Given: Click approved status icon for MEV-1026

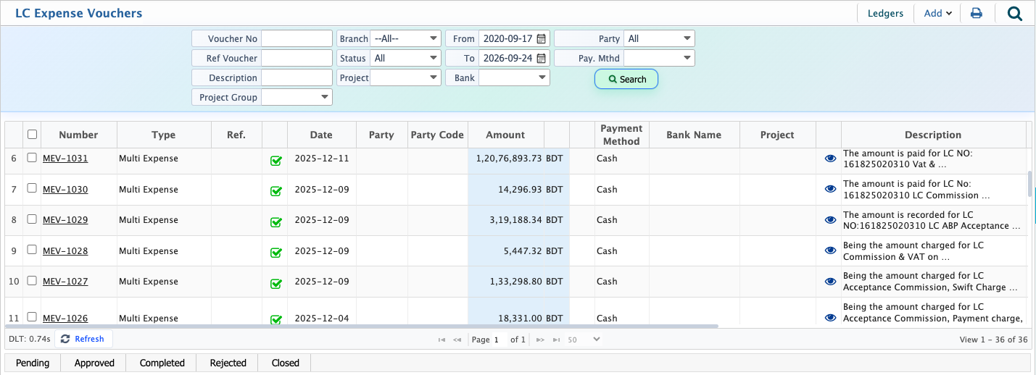Looking at the screenshot, I should coord(275,319).
